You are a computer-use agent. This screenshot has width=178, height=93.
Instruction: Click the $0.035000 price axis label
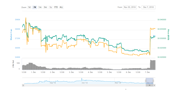click(162, 29)
